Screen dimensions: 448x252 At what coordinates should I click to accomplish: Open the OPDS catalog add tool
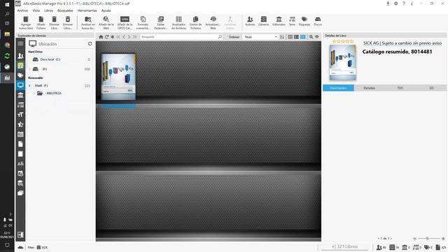pos(125,22)
